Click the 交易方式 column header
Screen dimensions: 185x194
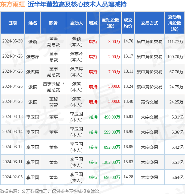point(150,23)
